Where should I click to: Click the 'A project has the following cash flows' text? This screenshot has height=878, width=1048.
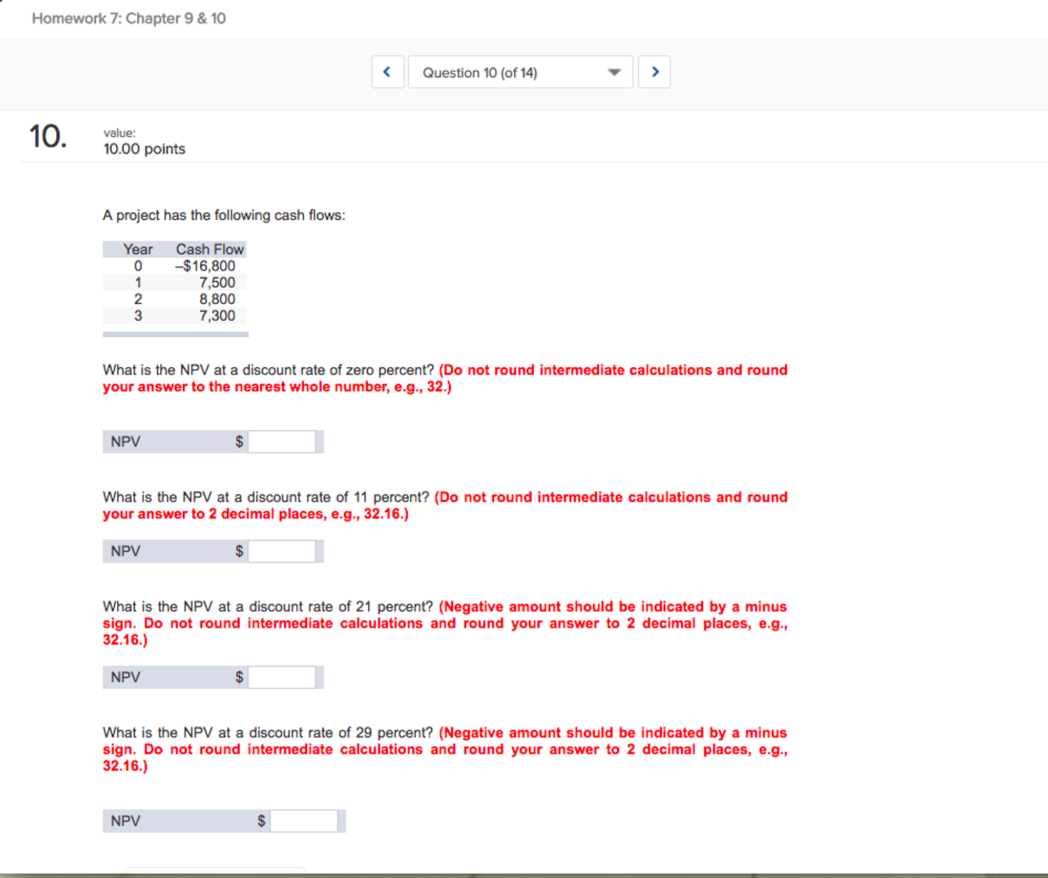click(x=224, y=215)
